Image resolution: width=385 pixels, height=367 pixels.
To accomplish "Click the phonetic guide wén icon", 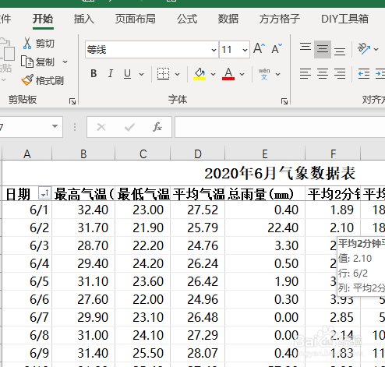I will pyautogui.click(x=264, y=74).
